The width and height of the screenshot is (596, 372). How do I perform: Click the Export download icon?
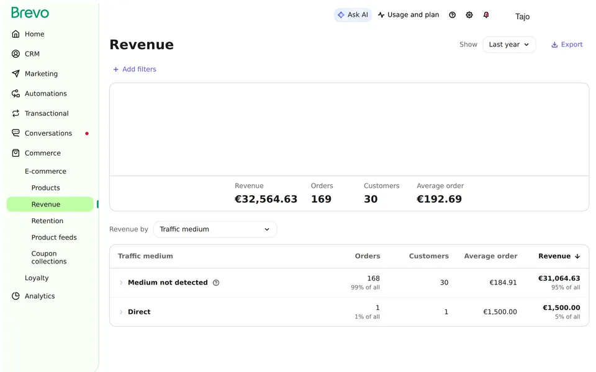[554, 45]
